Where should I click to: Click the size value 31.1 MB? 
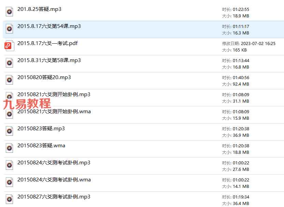click(x=241, y=101)
